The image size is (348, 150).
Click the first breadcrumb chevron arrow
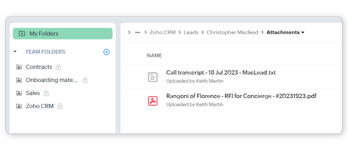click(x=129, y=32)
